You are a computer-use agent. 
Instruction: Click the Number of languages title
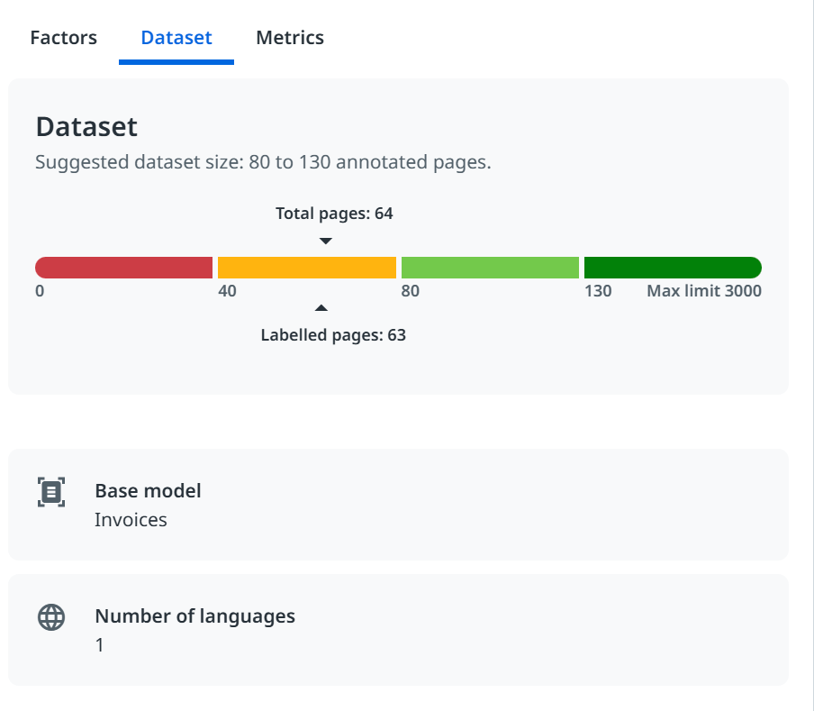coord(194,616)
